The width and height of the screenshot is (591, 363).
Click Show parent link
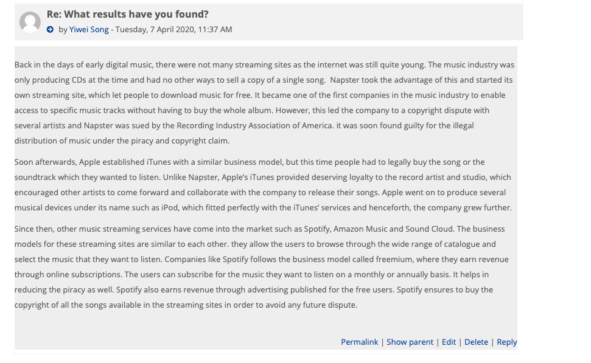click(x=410, y=342)
